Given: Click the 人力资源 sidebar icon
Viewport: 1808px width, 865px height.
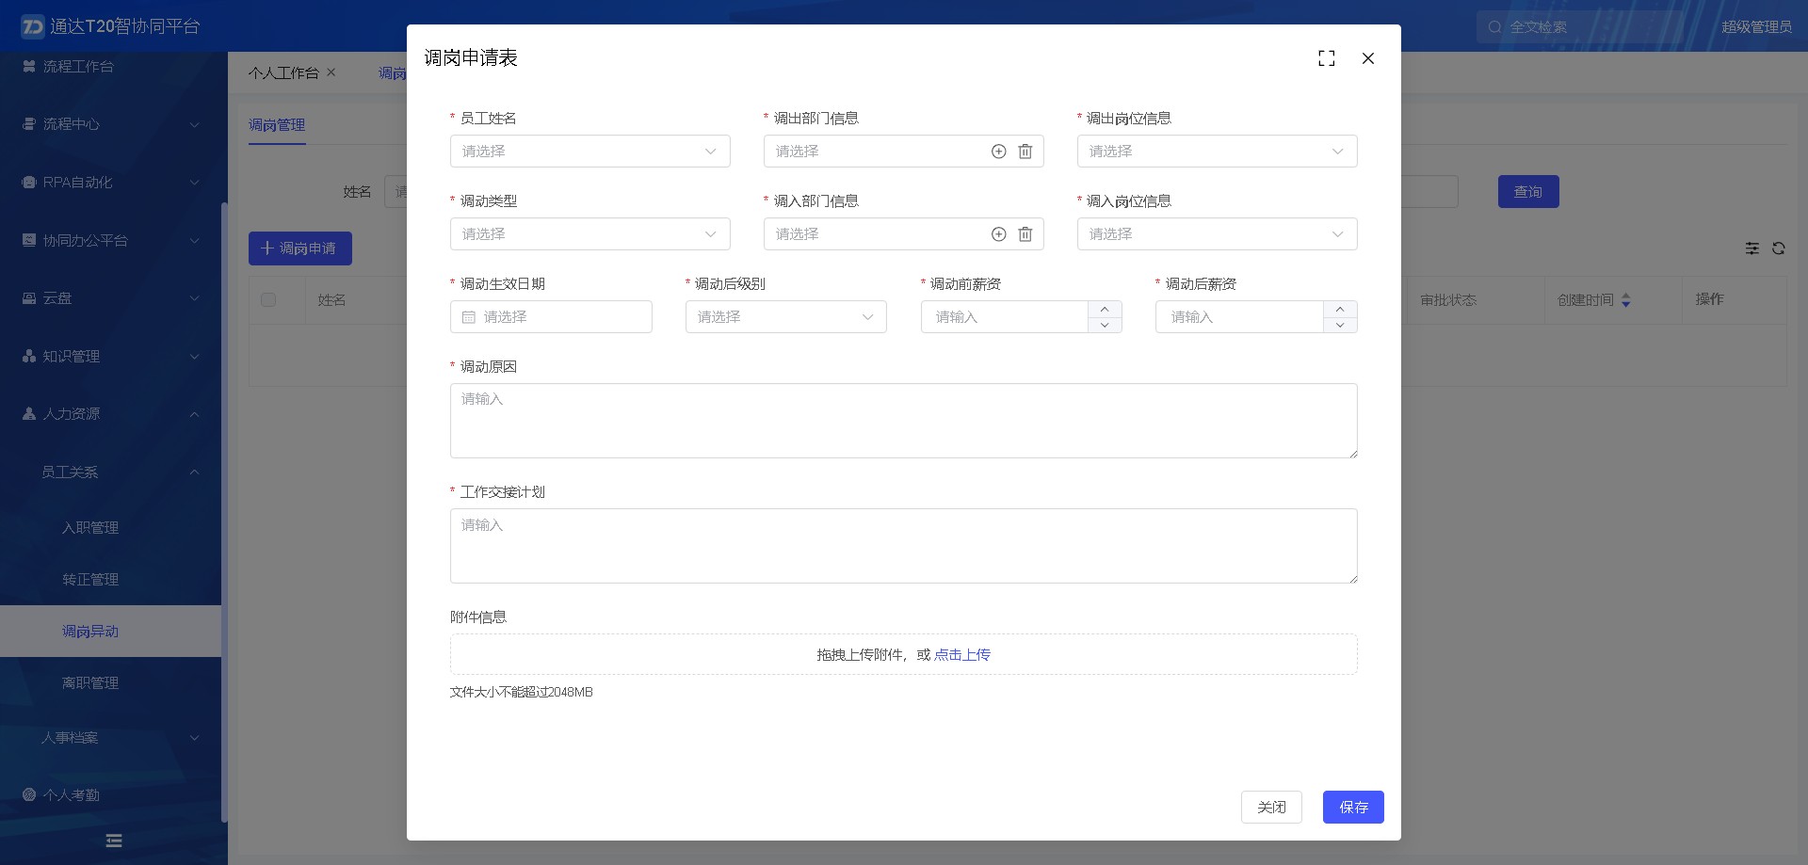Looking at the screenshot, I should pyautogui.click(x=29, y=414).
